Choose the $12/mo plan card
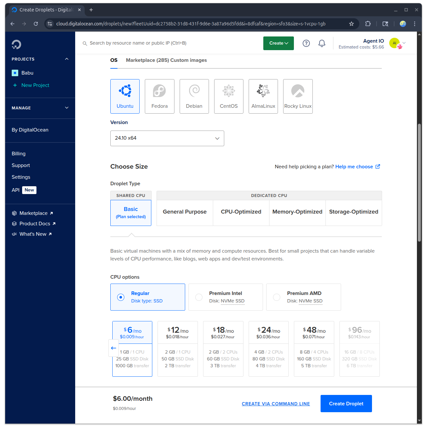Image resolution: width=427 pixels, height=434 pixels. pyautogui.click(x=178, y=349)
